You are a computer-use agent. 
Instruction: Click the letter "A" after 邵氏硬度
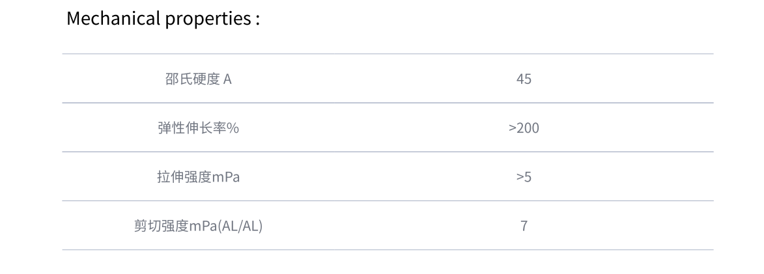[227, 79]
